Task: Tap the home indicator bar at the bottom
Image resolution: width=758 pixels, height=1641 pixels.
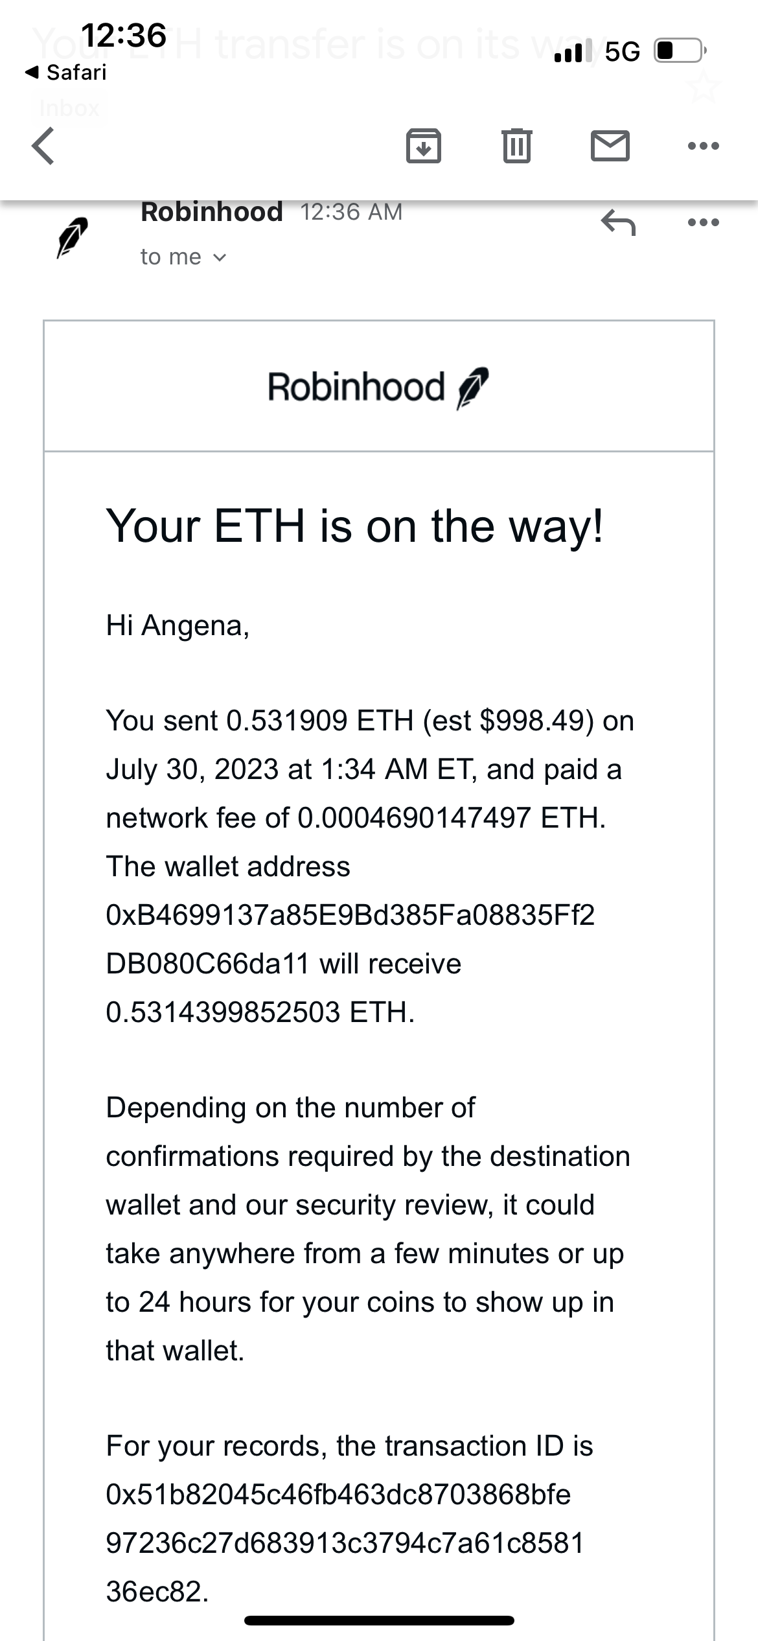Action: 379,1620
